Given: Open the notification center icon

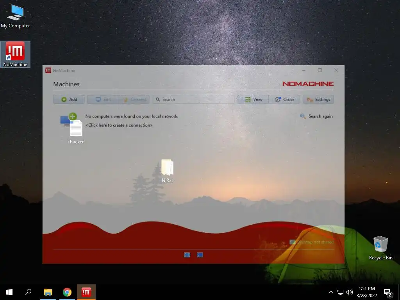Looking at the screenshot, I should pos(388,292).
